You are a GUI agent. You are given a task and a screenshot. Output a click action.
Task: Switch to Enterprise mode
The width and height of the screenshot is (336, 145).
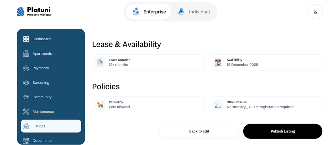[149, 12]
